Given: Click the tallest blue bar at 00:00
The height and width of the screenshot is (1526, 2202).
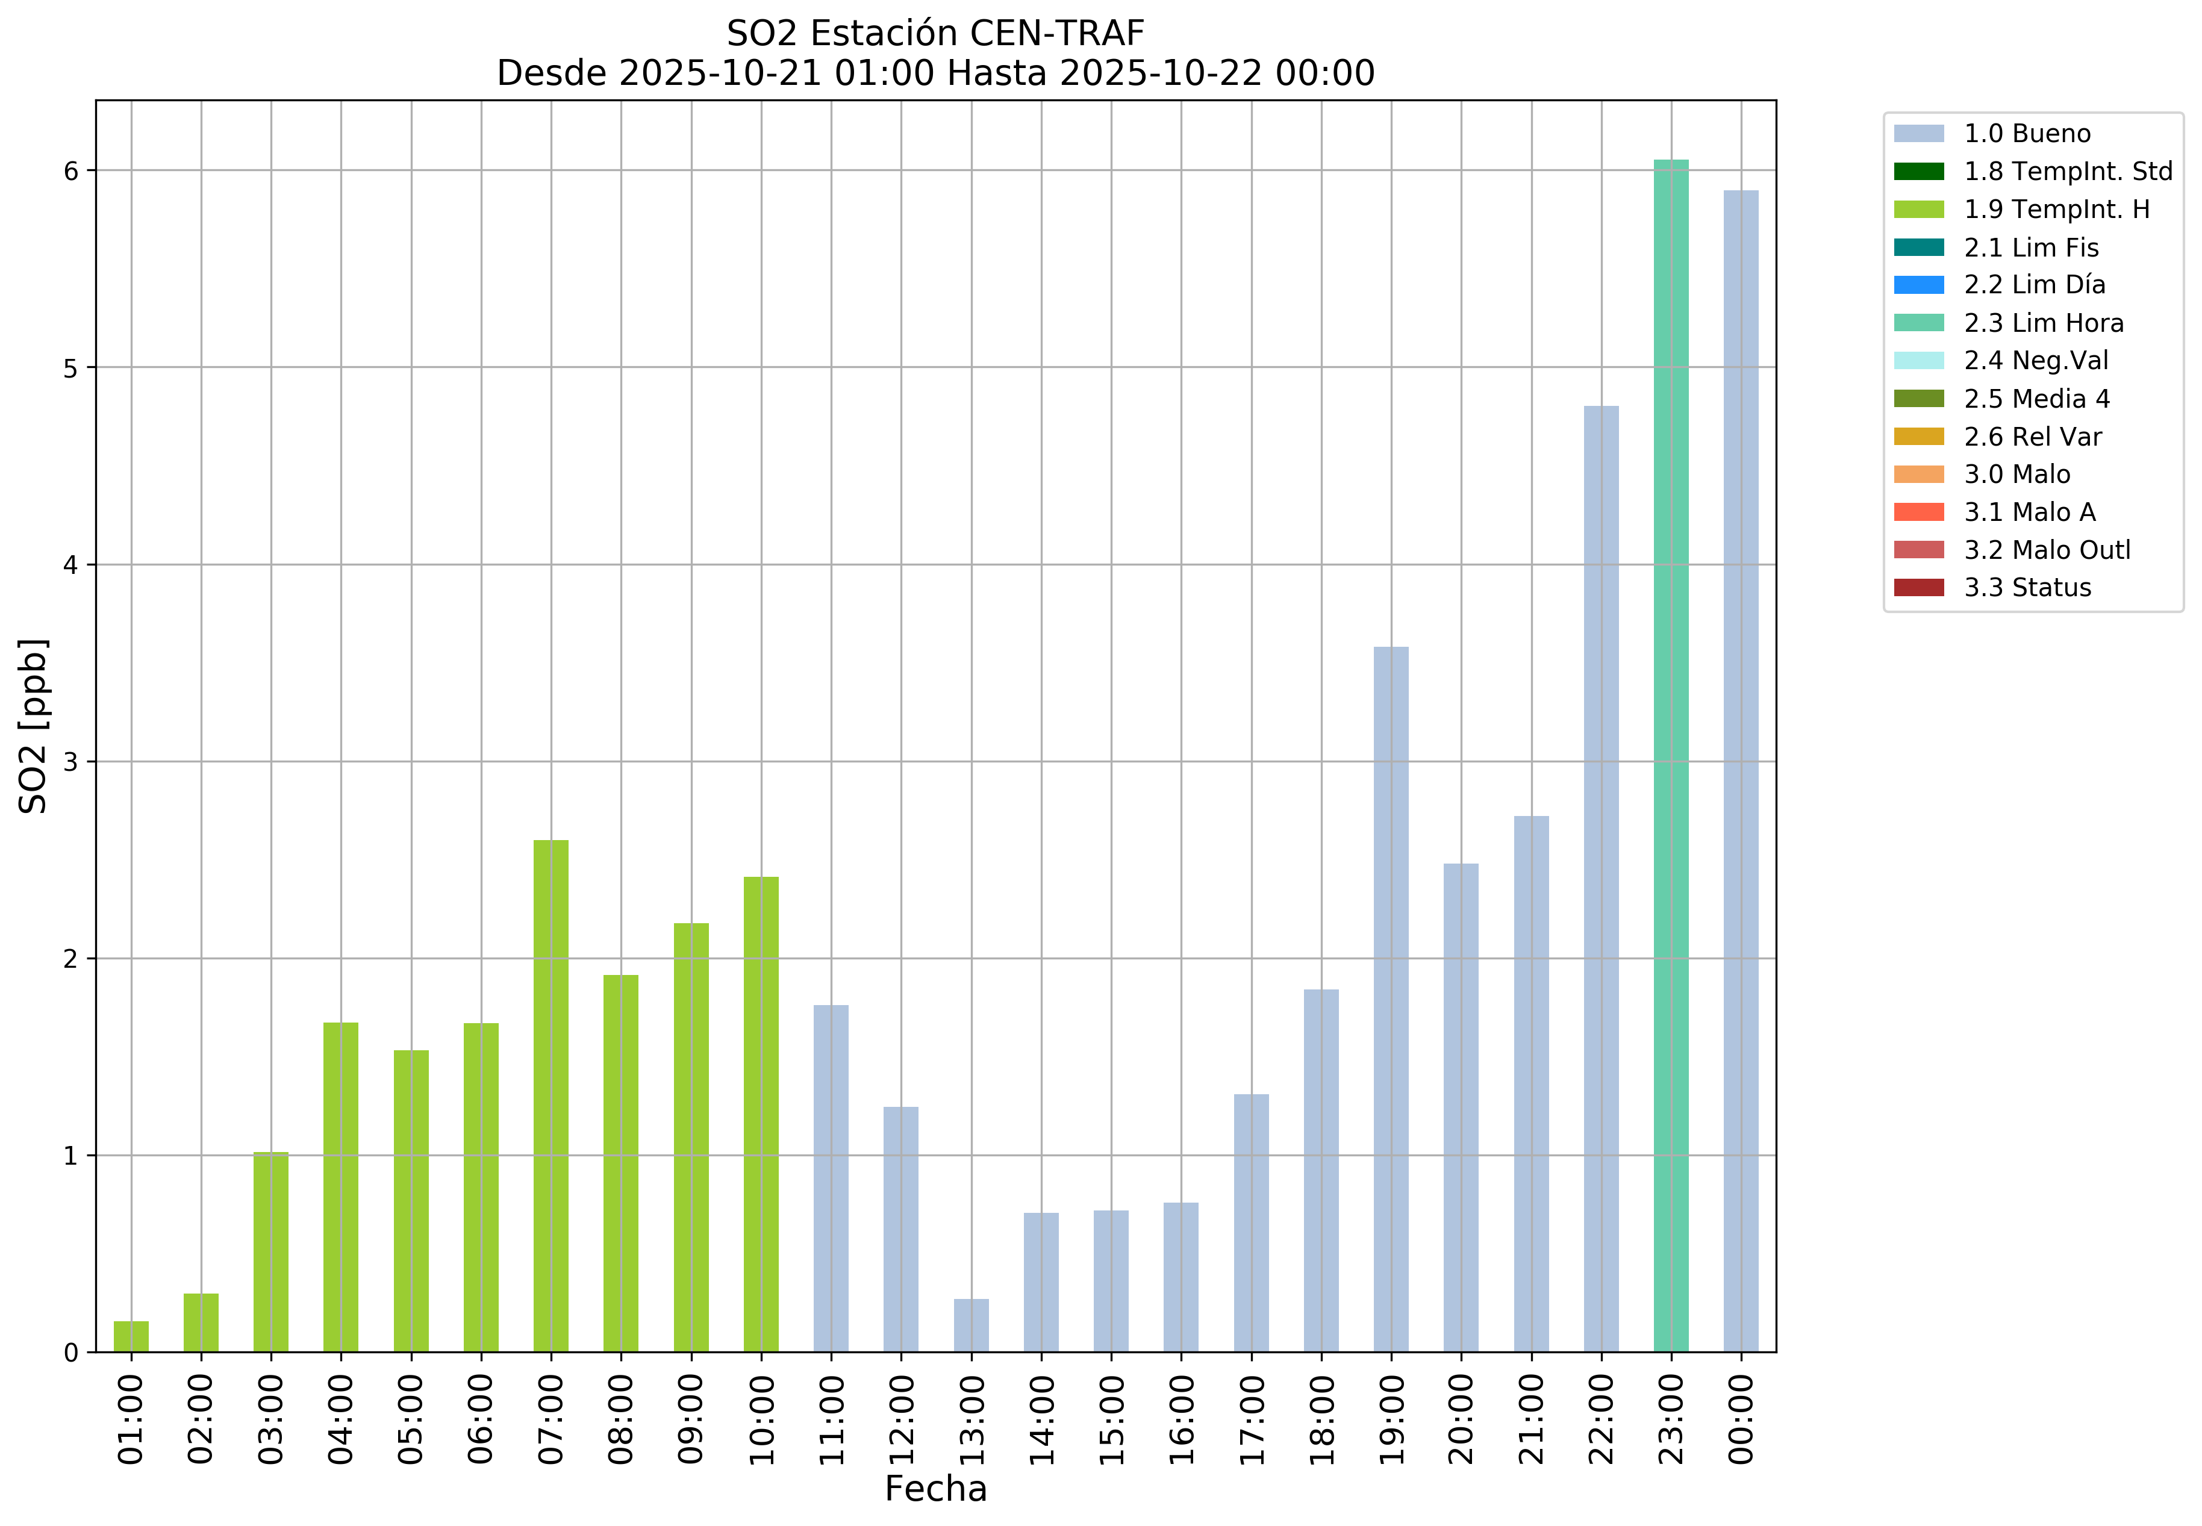Looking at the screenshot, I should point(1740,771).
